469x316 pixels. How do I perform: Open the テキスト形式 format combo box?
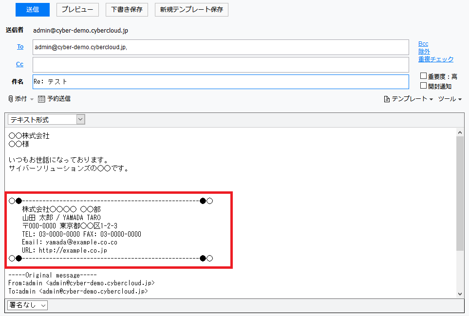pyautogui.click(x=46, y=120)
